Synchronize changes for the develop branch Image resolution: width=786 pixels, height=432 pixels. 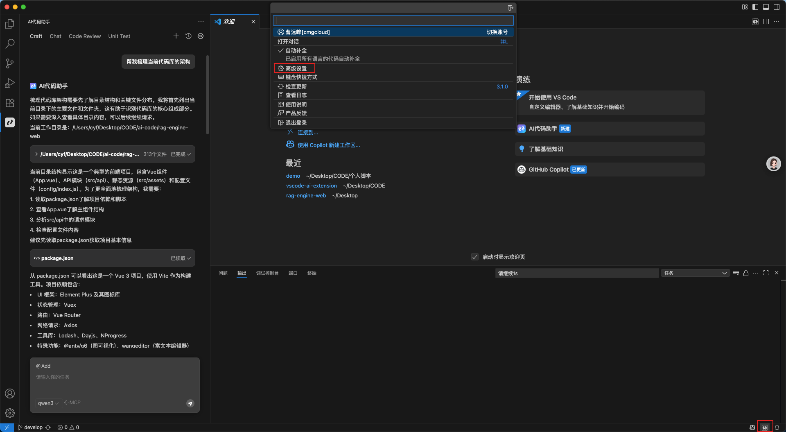click(48, 427)
